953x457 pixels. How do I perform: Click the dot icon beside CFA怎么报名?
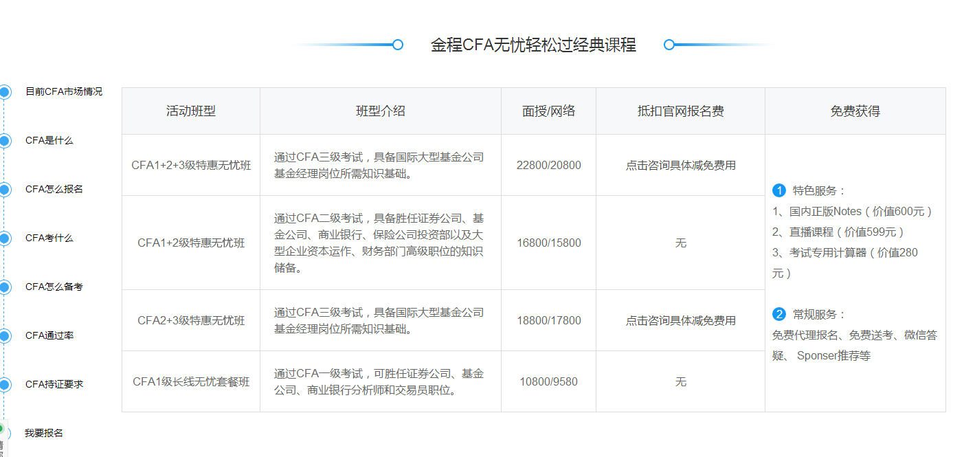[x=5, y=189]
